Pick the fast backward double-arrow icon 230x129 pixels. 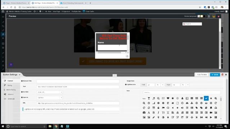(206, 117)
